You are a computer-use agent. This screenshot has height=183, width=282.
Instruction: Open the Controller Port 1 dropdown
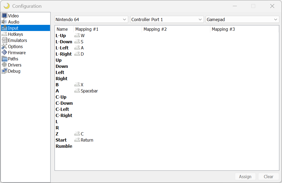pyautogui.click(x=167, y=20)
